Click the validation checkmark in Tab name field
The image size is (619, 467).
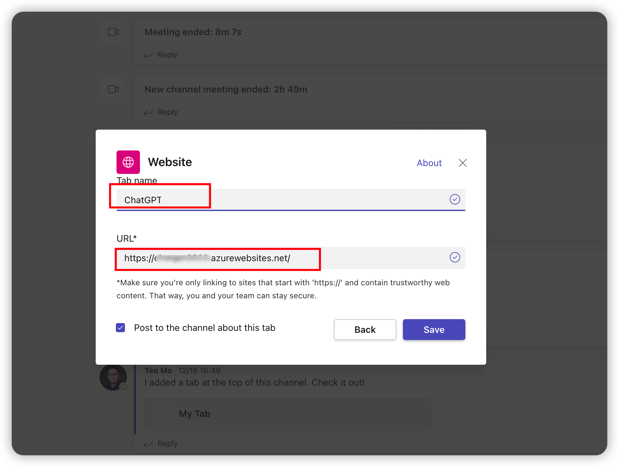(455, 199)
